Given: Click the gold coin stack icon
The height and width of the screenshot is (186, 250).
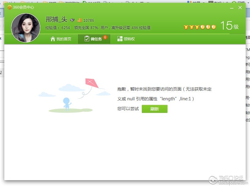Looking at the screenshot, I should click(79, 20).
